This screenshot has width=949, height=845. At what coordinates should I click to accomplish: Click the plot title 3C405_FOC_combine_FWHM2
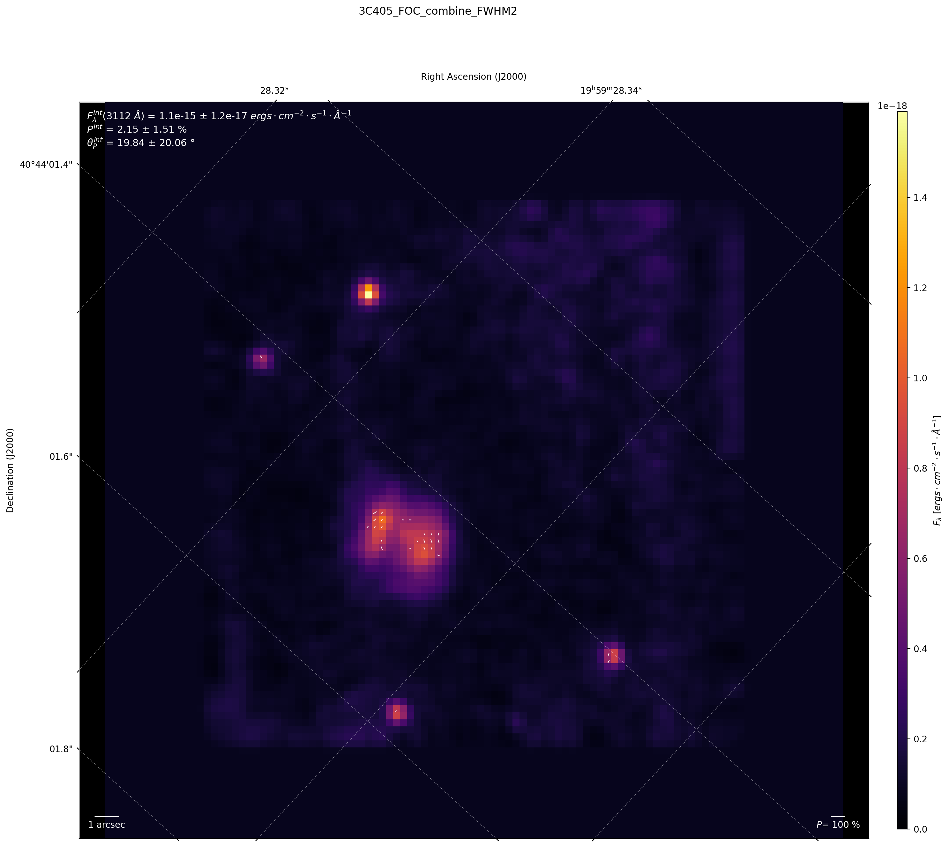click(x=437, y=11)
